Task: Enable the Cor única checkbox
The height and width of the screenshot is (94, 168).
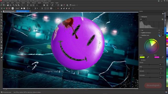Action: tap(140, 60)
